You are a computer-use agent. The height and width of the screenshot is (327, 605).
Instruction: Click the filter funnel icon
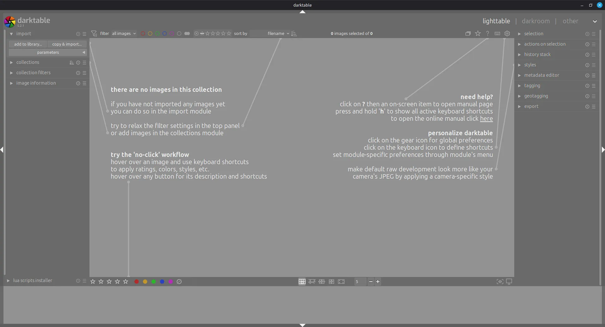[x=94, y=33]
